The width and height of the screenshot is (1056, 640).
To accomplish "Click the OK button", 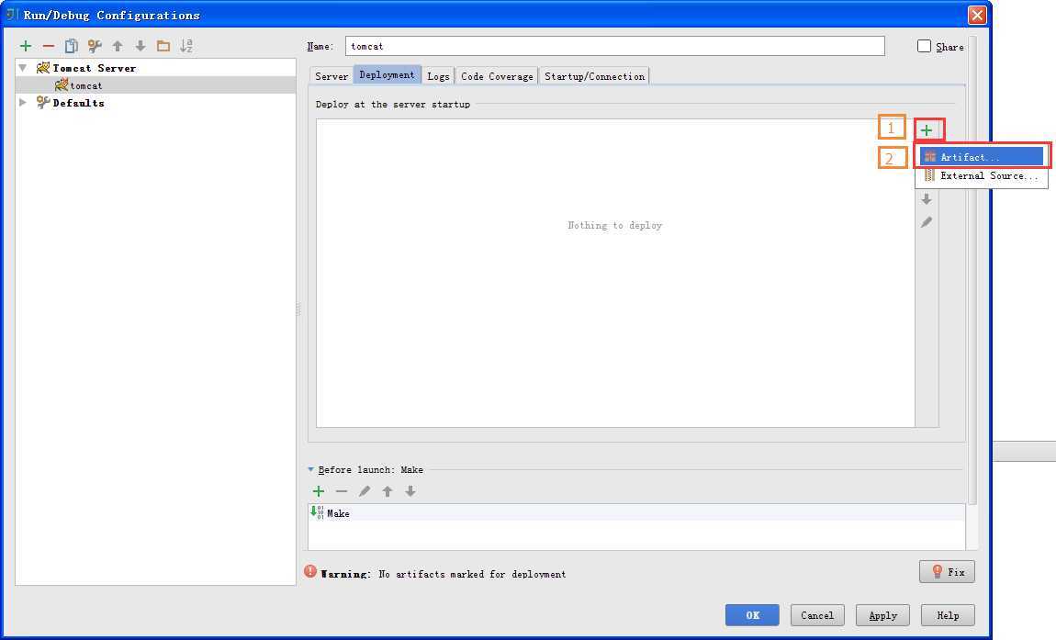I will [x=752, y=615].
